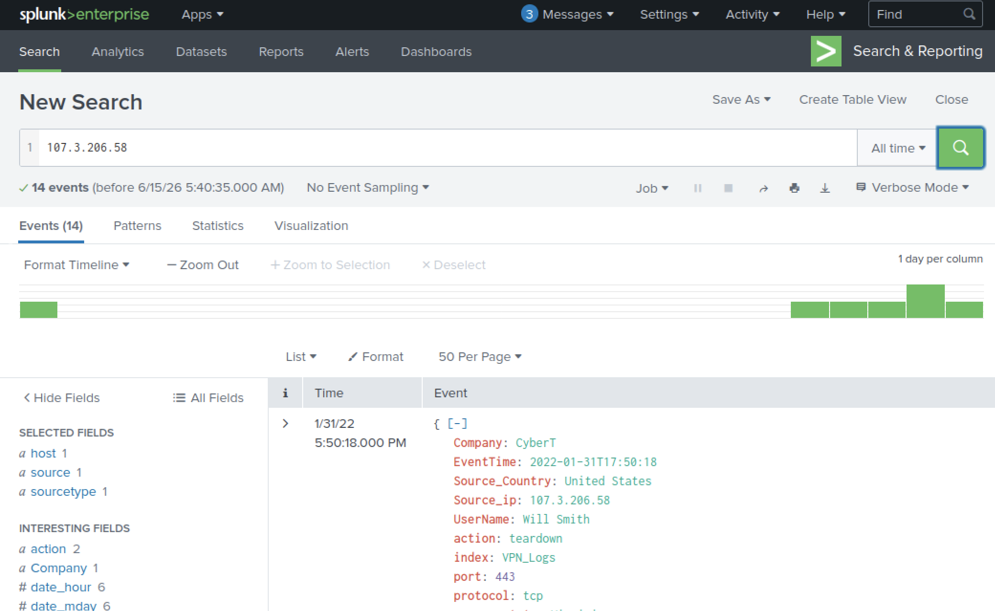This screenshot has width=995, height=611.
Task: Go to the Reports nav tab
Action: tap(281, 52)
